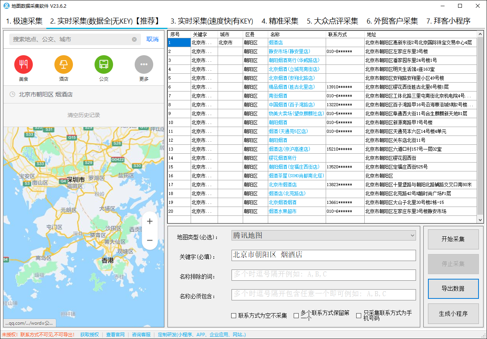Viewport: 487px width, 339px height.
Task: Zoom in on the map with the plus icon
Action: point(150,221)
